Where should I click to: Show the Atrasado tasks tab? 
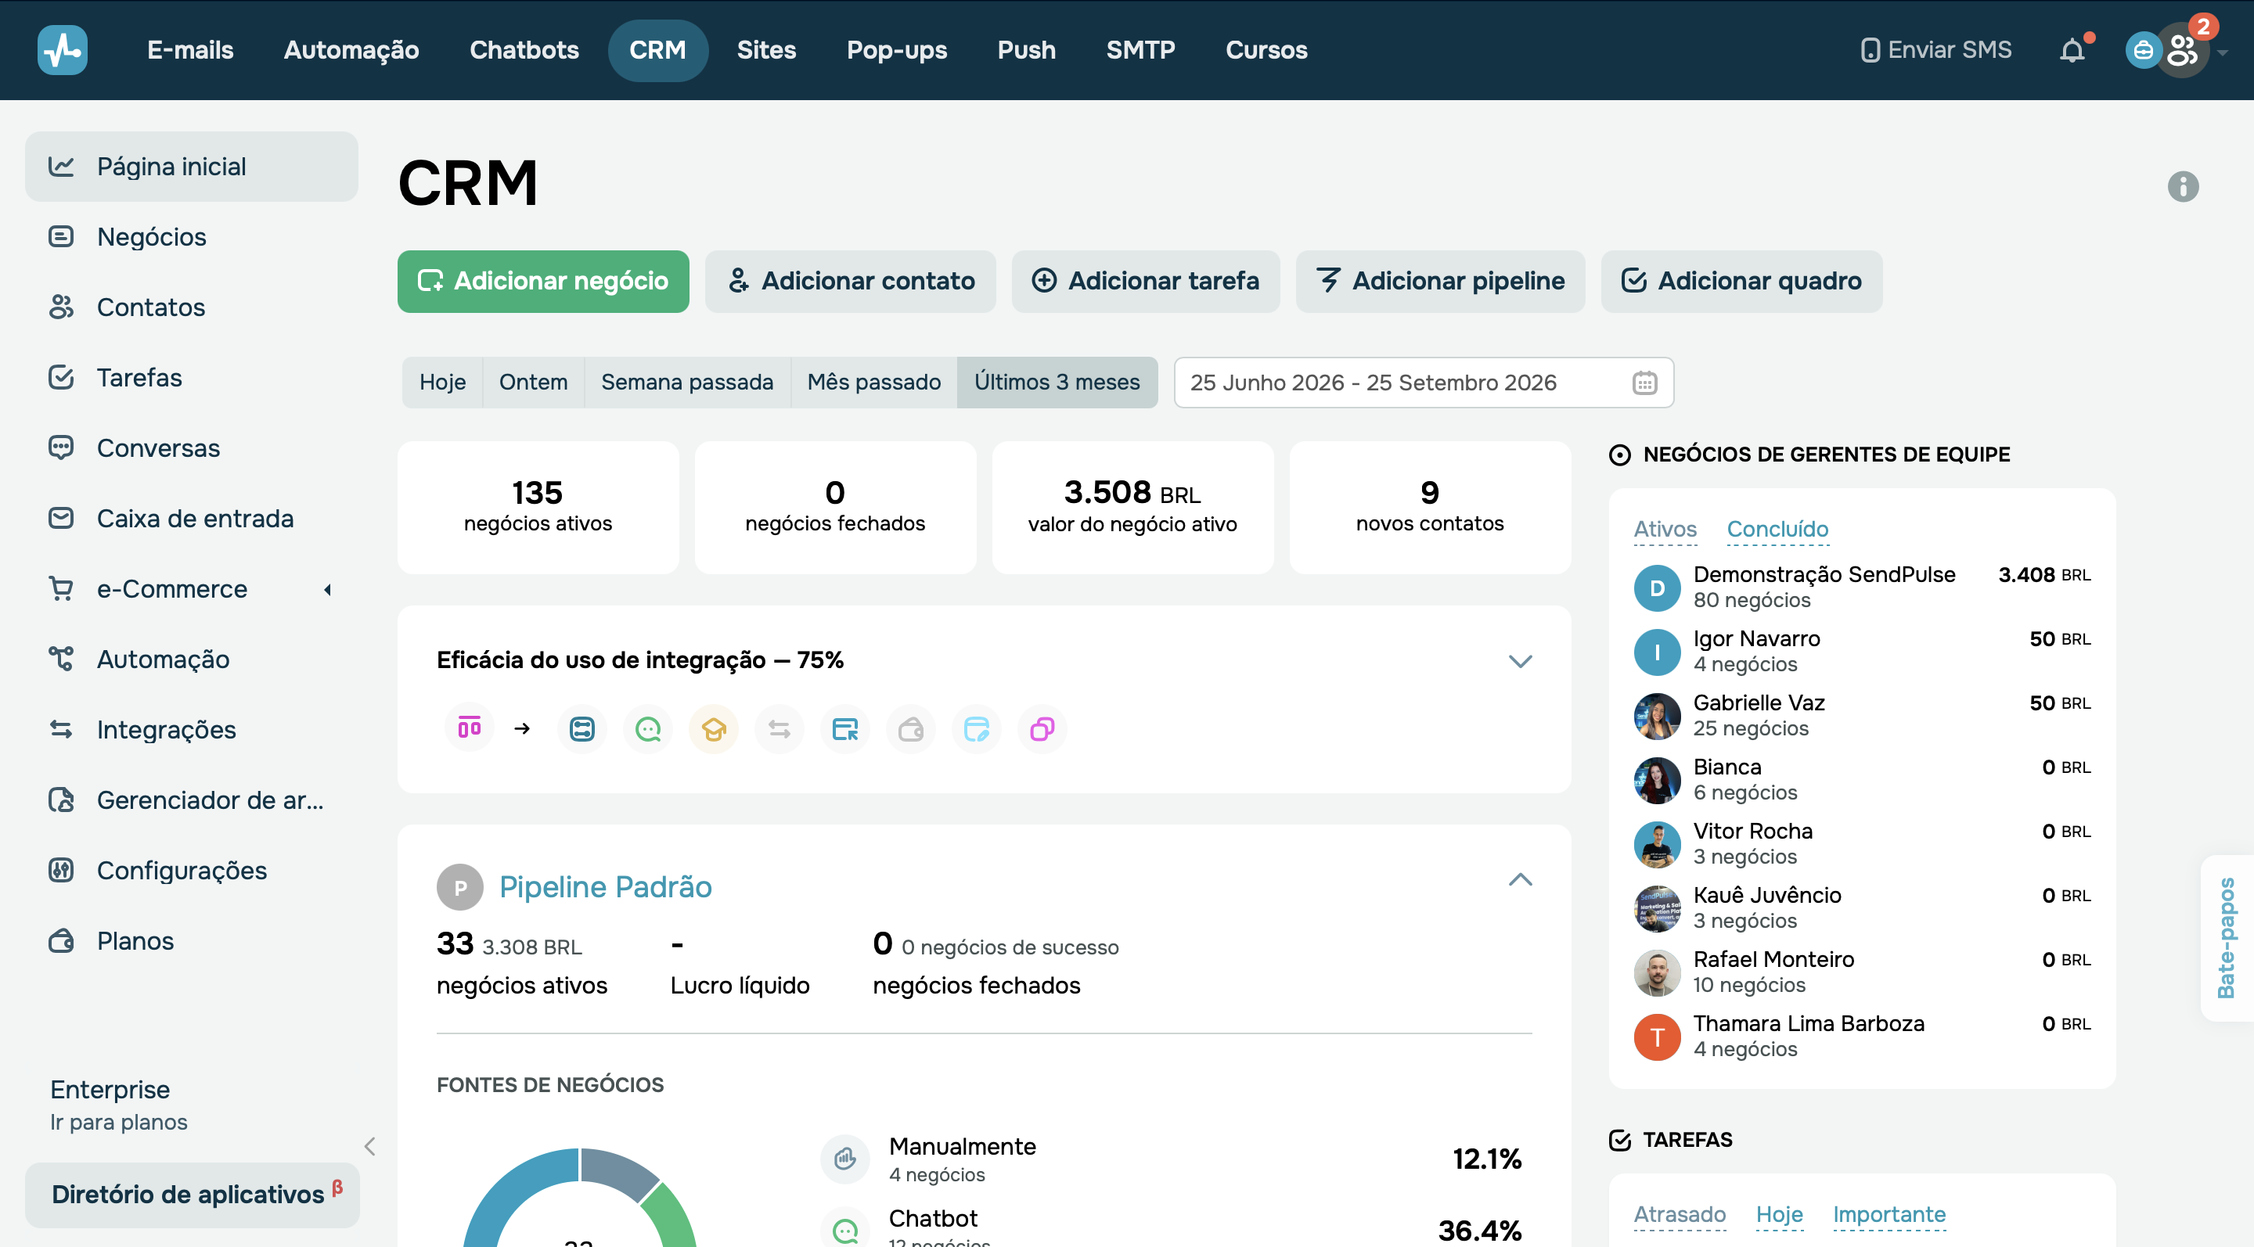1679,1214
